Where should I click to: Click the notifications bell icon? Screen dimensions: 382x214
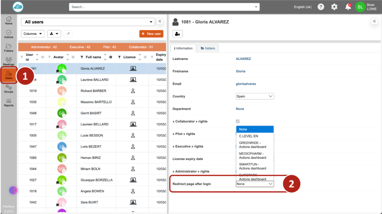coord(348,7)
